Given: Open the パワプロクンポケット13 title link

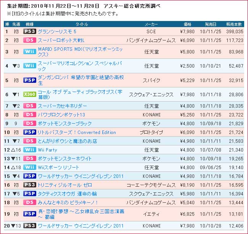Looking at the screenshot, I should point(61,115).
